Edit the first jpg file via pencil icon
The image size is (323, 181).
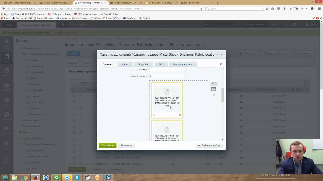[154, 115]
